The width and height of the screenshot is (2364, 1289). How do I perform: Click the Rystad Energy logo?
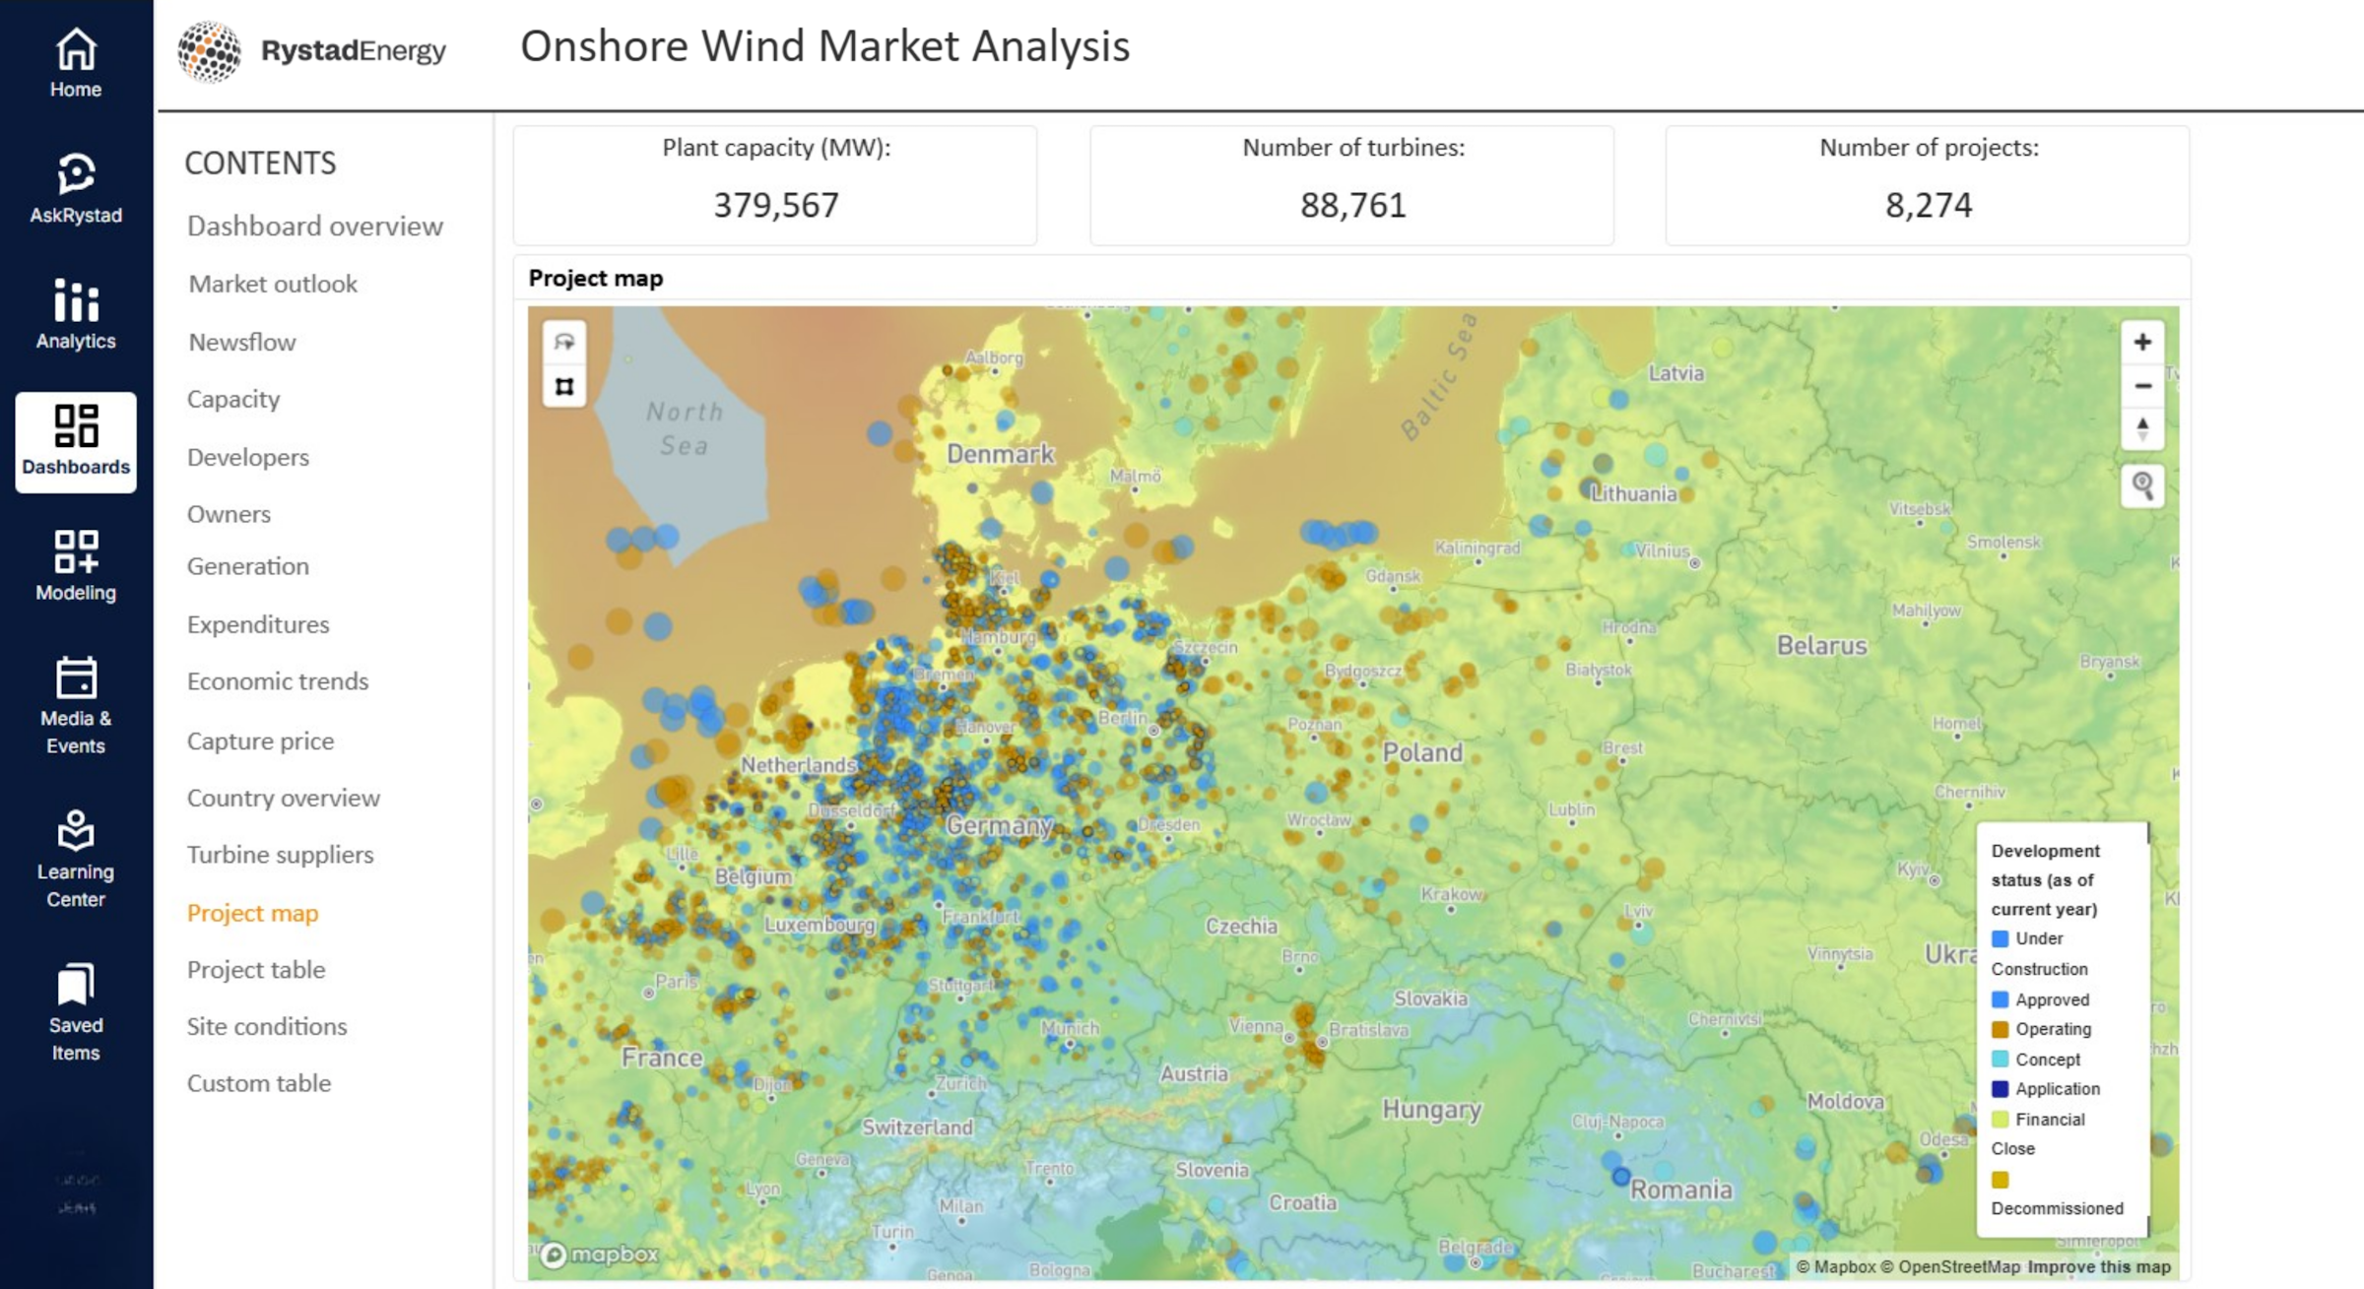point(311,50)
